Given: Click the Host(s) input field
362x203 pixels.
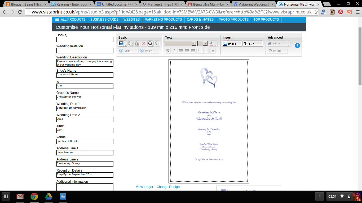Looking at the screenshot, I should coord(85,40).
